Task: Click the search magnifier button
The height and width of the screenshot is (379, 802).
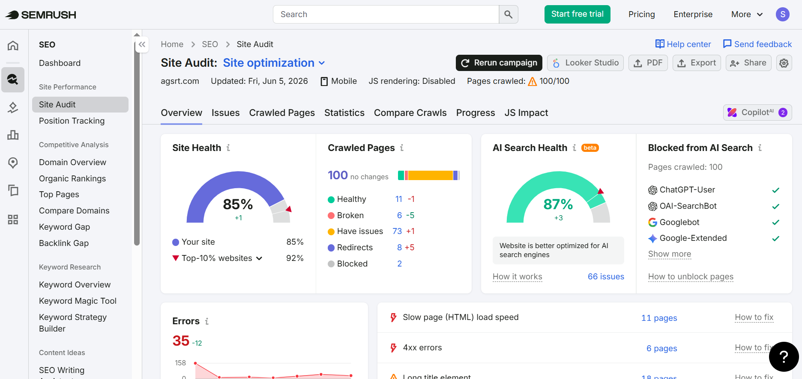Action: (x=509, y=15)
